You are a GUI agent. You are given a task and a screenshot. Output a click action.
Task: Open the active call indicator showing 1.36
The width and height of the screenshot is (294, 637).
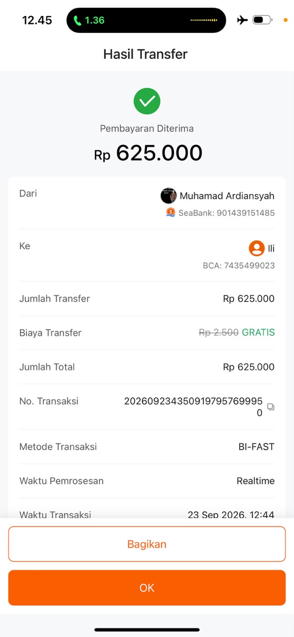(x=89, y=20)
